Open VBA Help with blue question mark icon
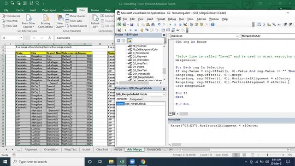This screenshot has width=295, height=166. [212, 24]
